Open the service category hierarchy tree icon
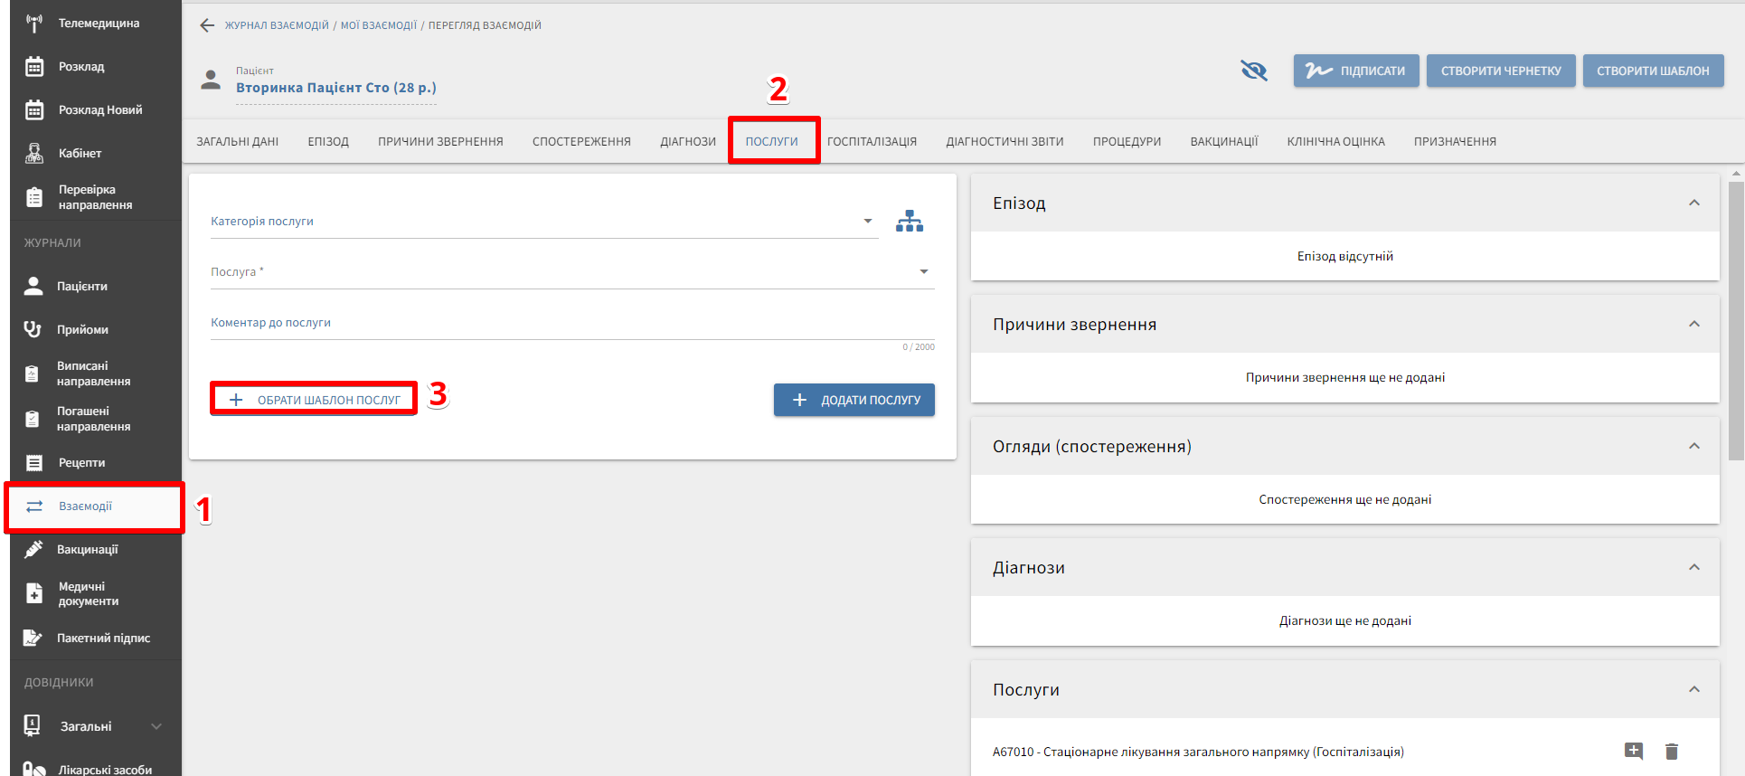The image size is (1745, 776). coord(909,222)
